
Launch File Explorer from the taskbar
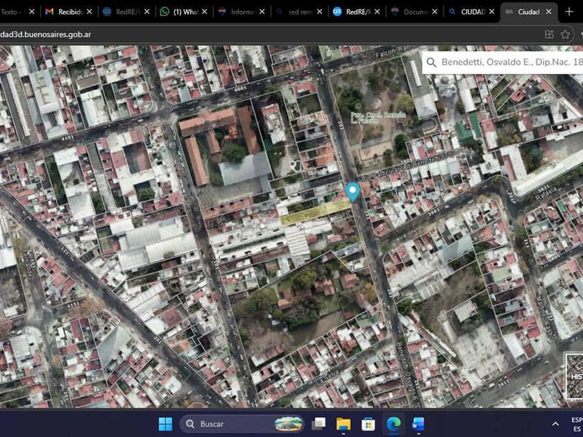[x=344, y=424]
